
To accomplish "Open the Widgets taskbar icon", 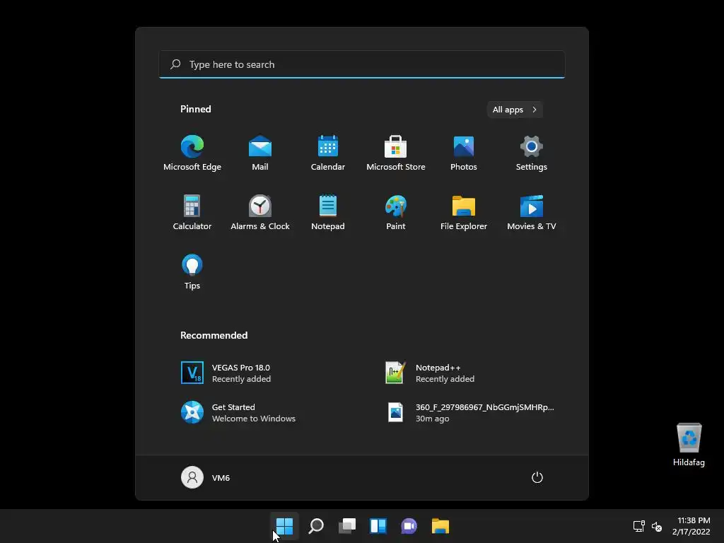I will click(378, 526).
